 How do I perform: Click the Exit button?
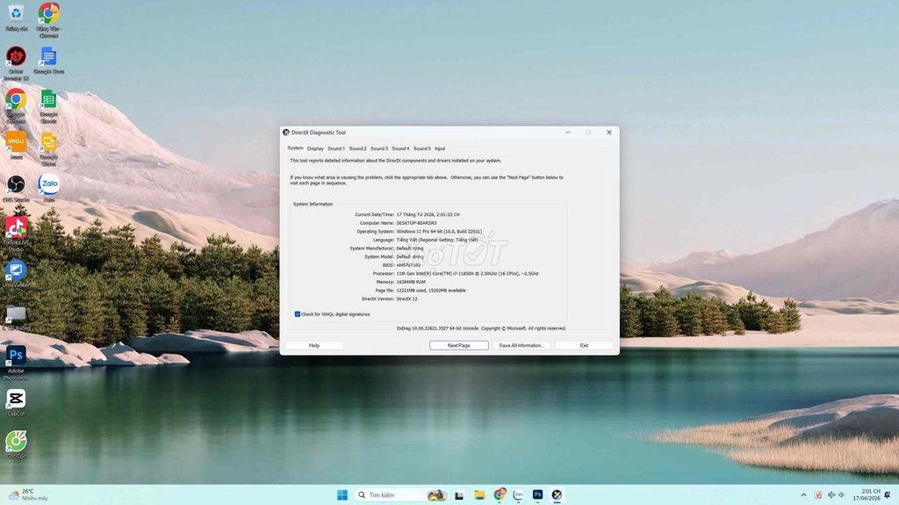click(x=584, y=345)
